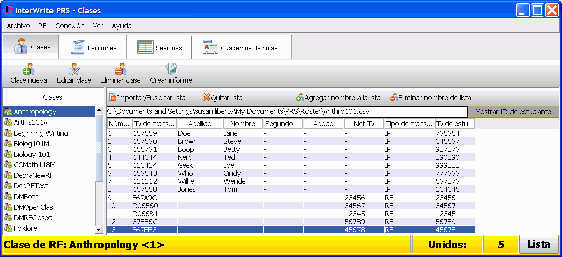This screenshot has height=257, width=562.
Task: Select the Anthropology class
Action: coord(49,112)
